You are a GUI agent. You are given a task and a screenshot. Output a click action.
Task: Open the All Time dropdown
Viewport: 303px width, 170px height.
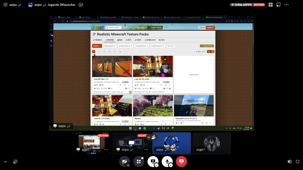[171, 46]
